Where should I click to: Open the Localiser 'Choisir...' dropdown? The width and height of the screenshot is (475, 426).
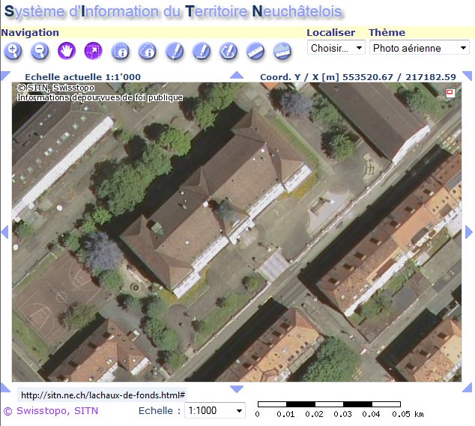pos(336,48)
